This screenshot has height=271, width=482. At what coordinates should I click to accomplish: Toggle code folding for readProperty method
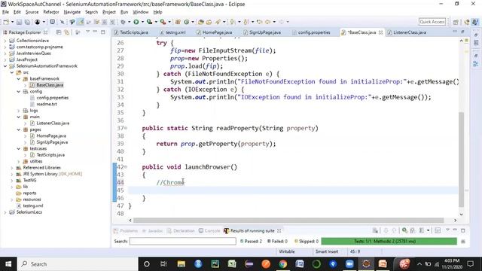click(126, 128)
